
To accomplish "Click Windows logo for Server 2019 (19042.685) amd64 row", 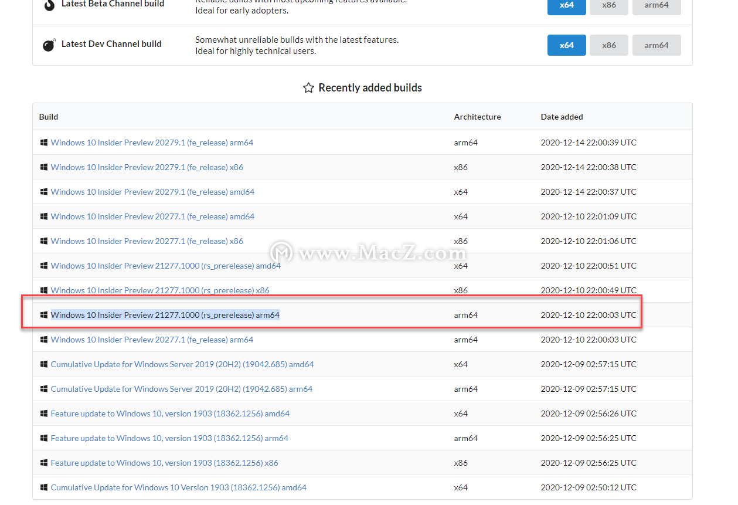I will [x=43, y=364].
